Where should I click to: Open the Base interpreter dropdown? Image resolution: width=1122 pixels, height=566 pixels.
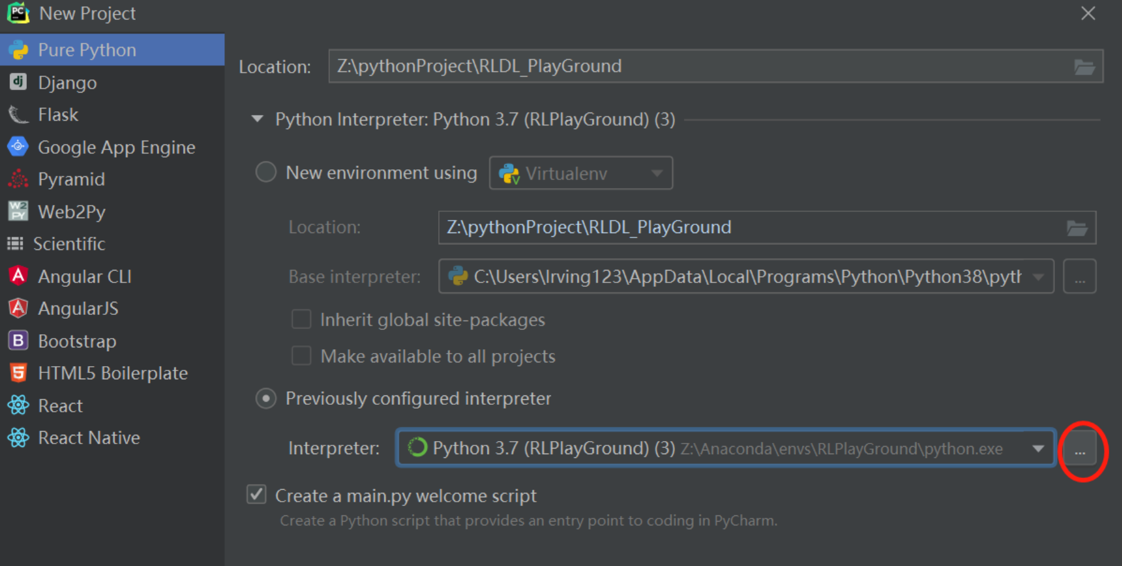(x=1039, y=276)
